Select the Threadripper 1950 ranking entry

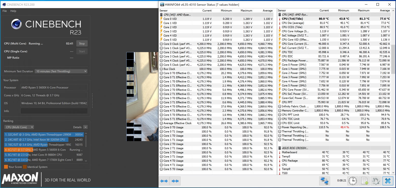(44, 144)
